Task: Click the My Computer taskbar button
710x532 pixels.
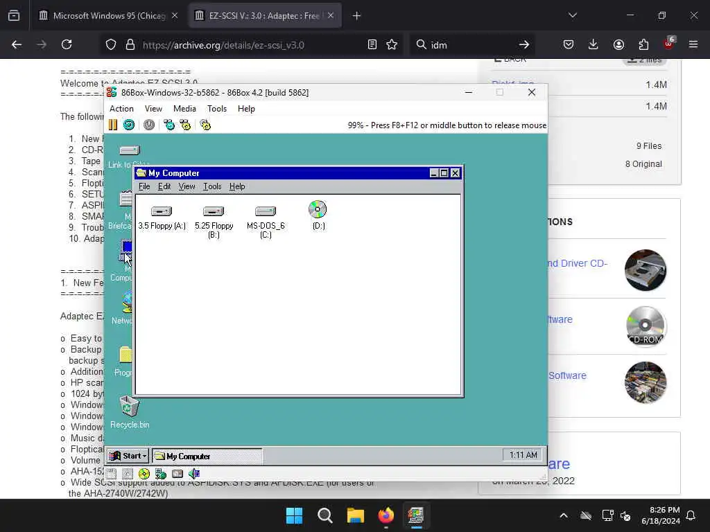Action: coord(207,456)
